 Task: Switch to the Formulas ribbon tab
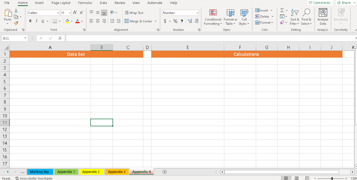pos(85,3)
